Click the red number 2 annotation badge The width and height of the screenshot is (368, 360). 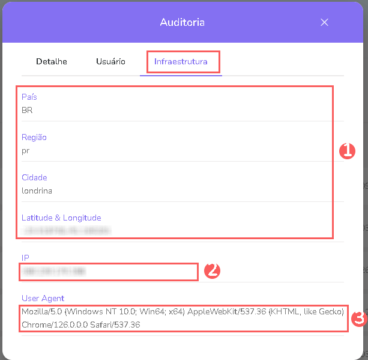tap(211, 271)
